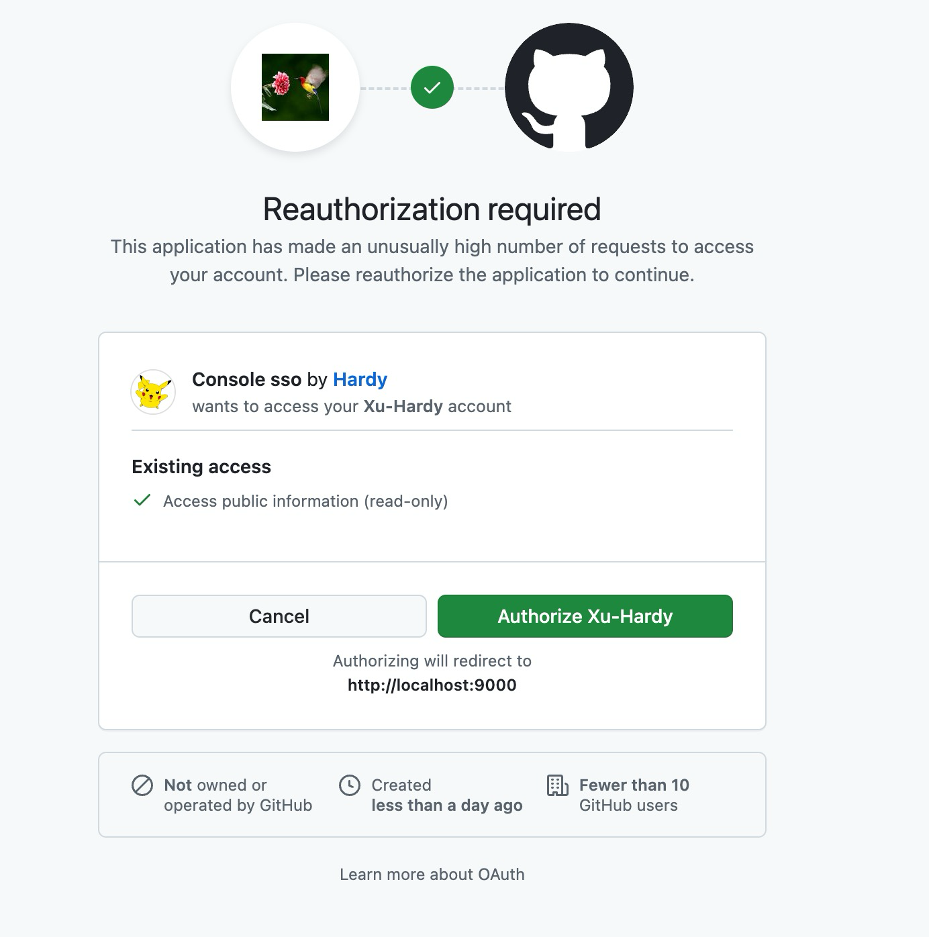Click 'Access public information (read-only)' entry
This screenshot has height=937, width=929.
305,501
